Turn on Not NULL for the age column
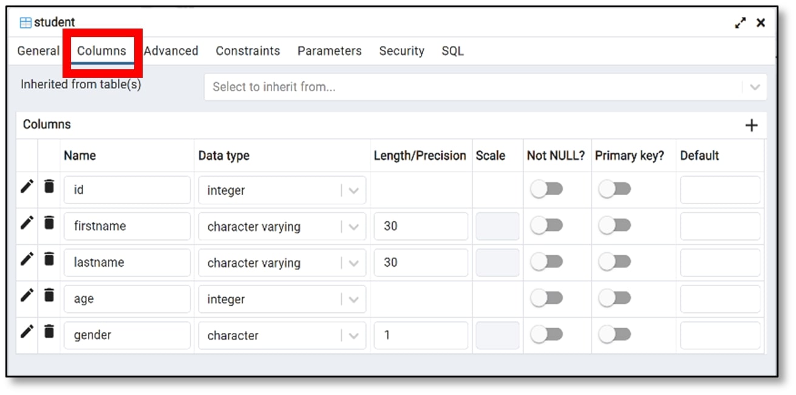The width and height of the screenshot is (796, 395). point(546,298)
